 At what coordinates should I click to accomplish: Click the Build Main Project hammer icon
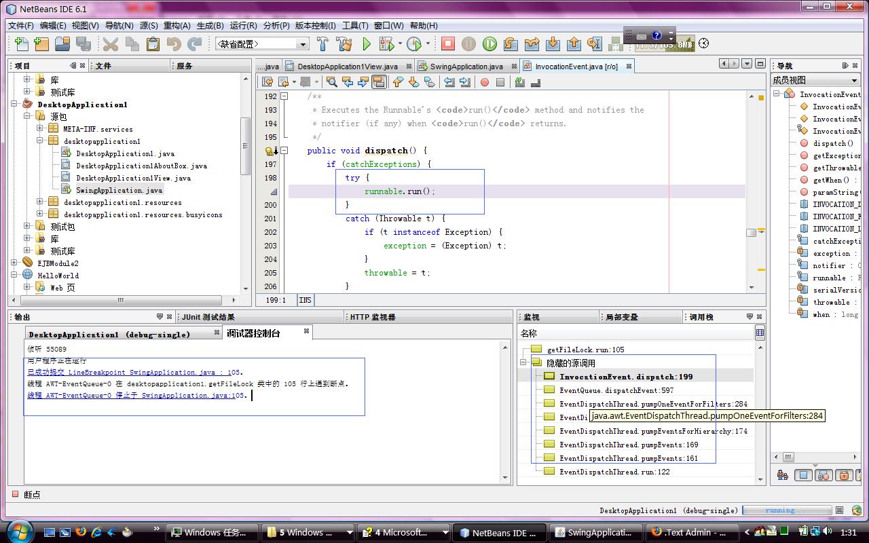click(323, 44)
